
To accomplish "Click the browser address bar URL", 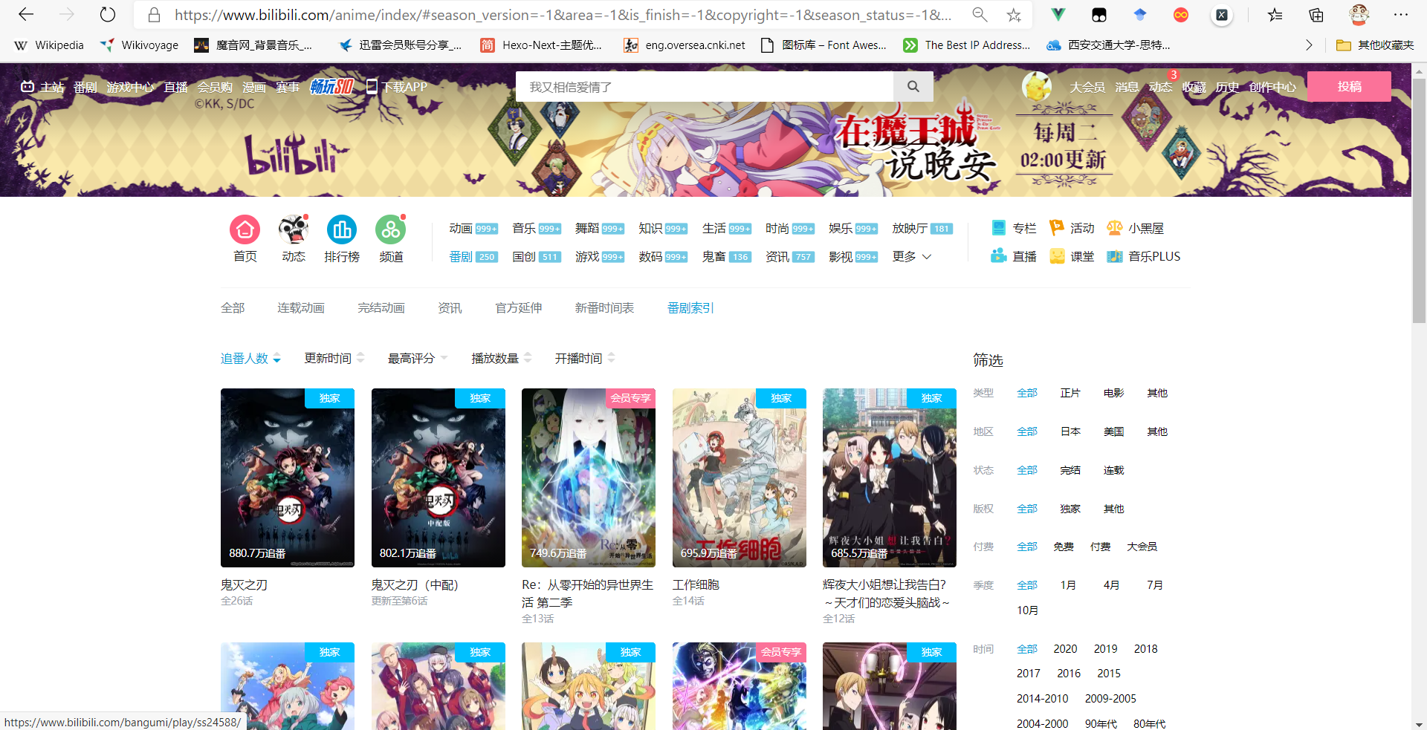I will 563,14.
